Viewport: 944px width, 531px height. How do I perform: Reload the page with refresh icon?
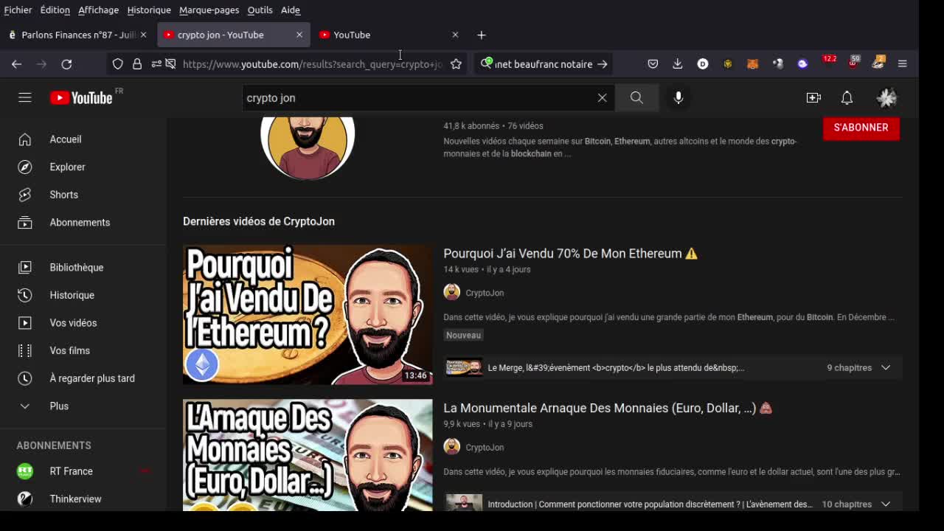point(66,64)
